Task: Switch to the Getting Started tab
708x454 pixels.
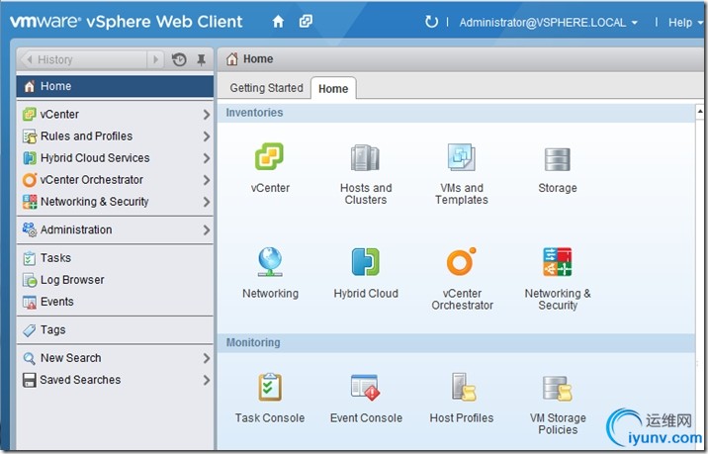Action: pos(266,88)
